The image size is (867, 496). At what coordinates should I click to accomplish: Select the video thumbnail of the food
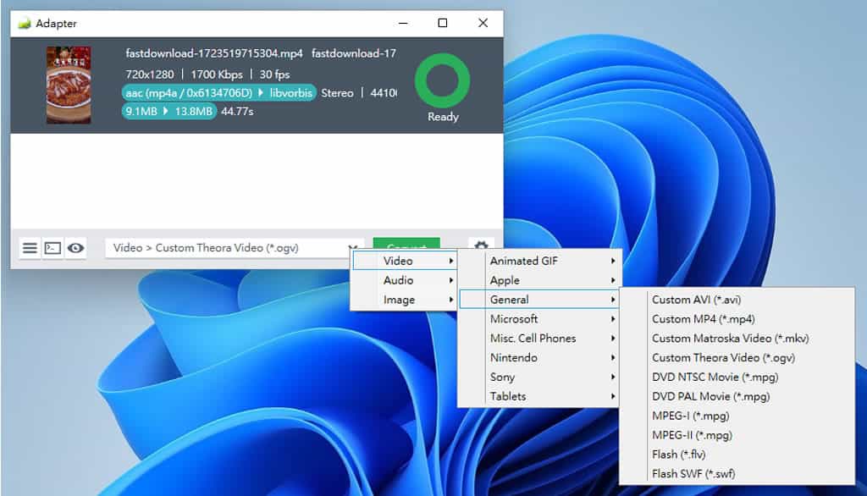pos(69,85)
